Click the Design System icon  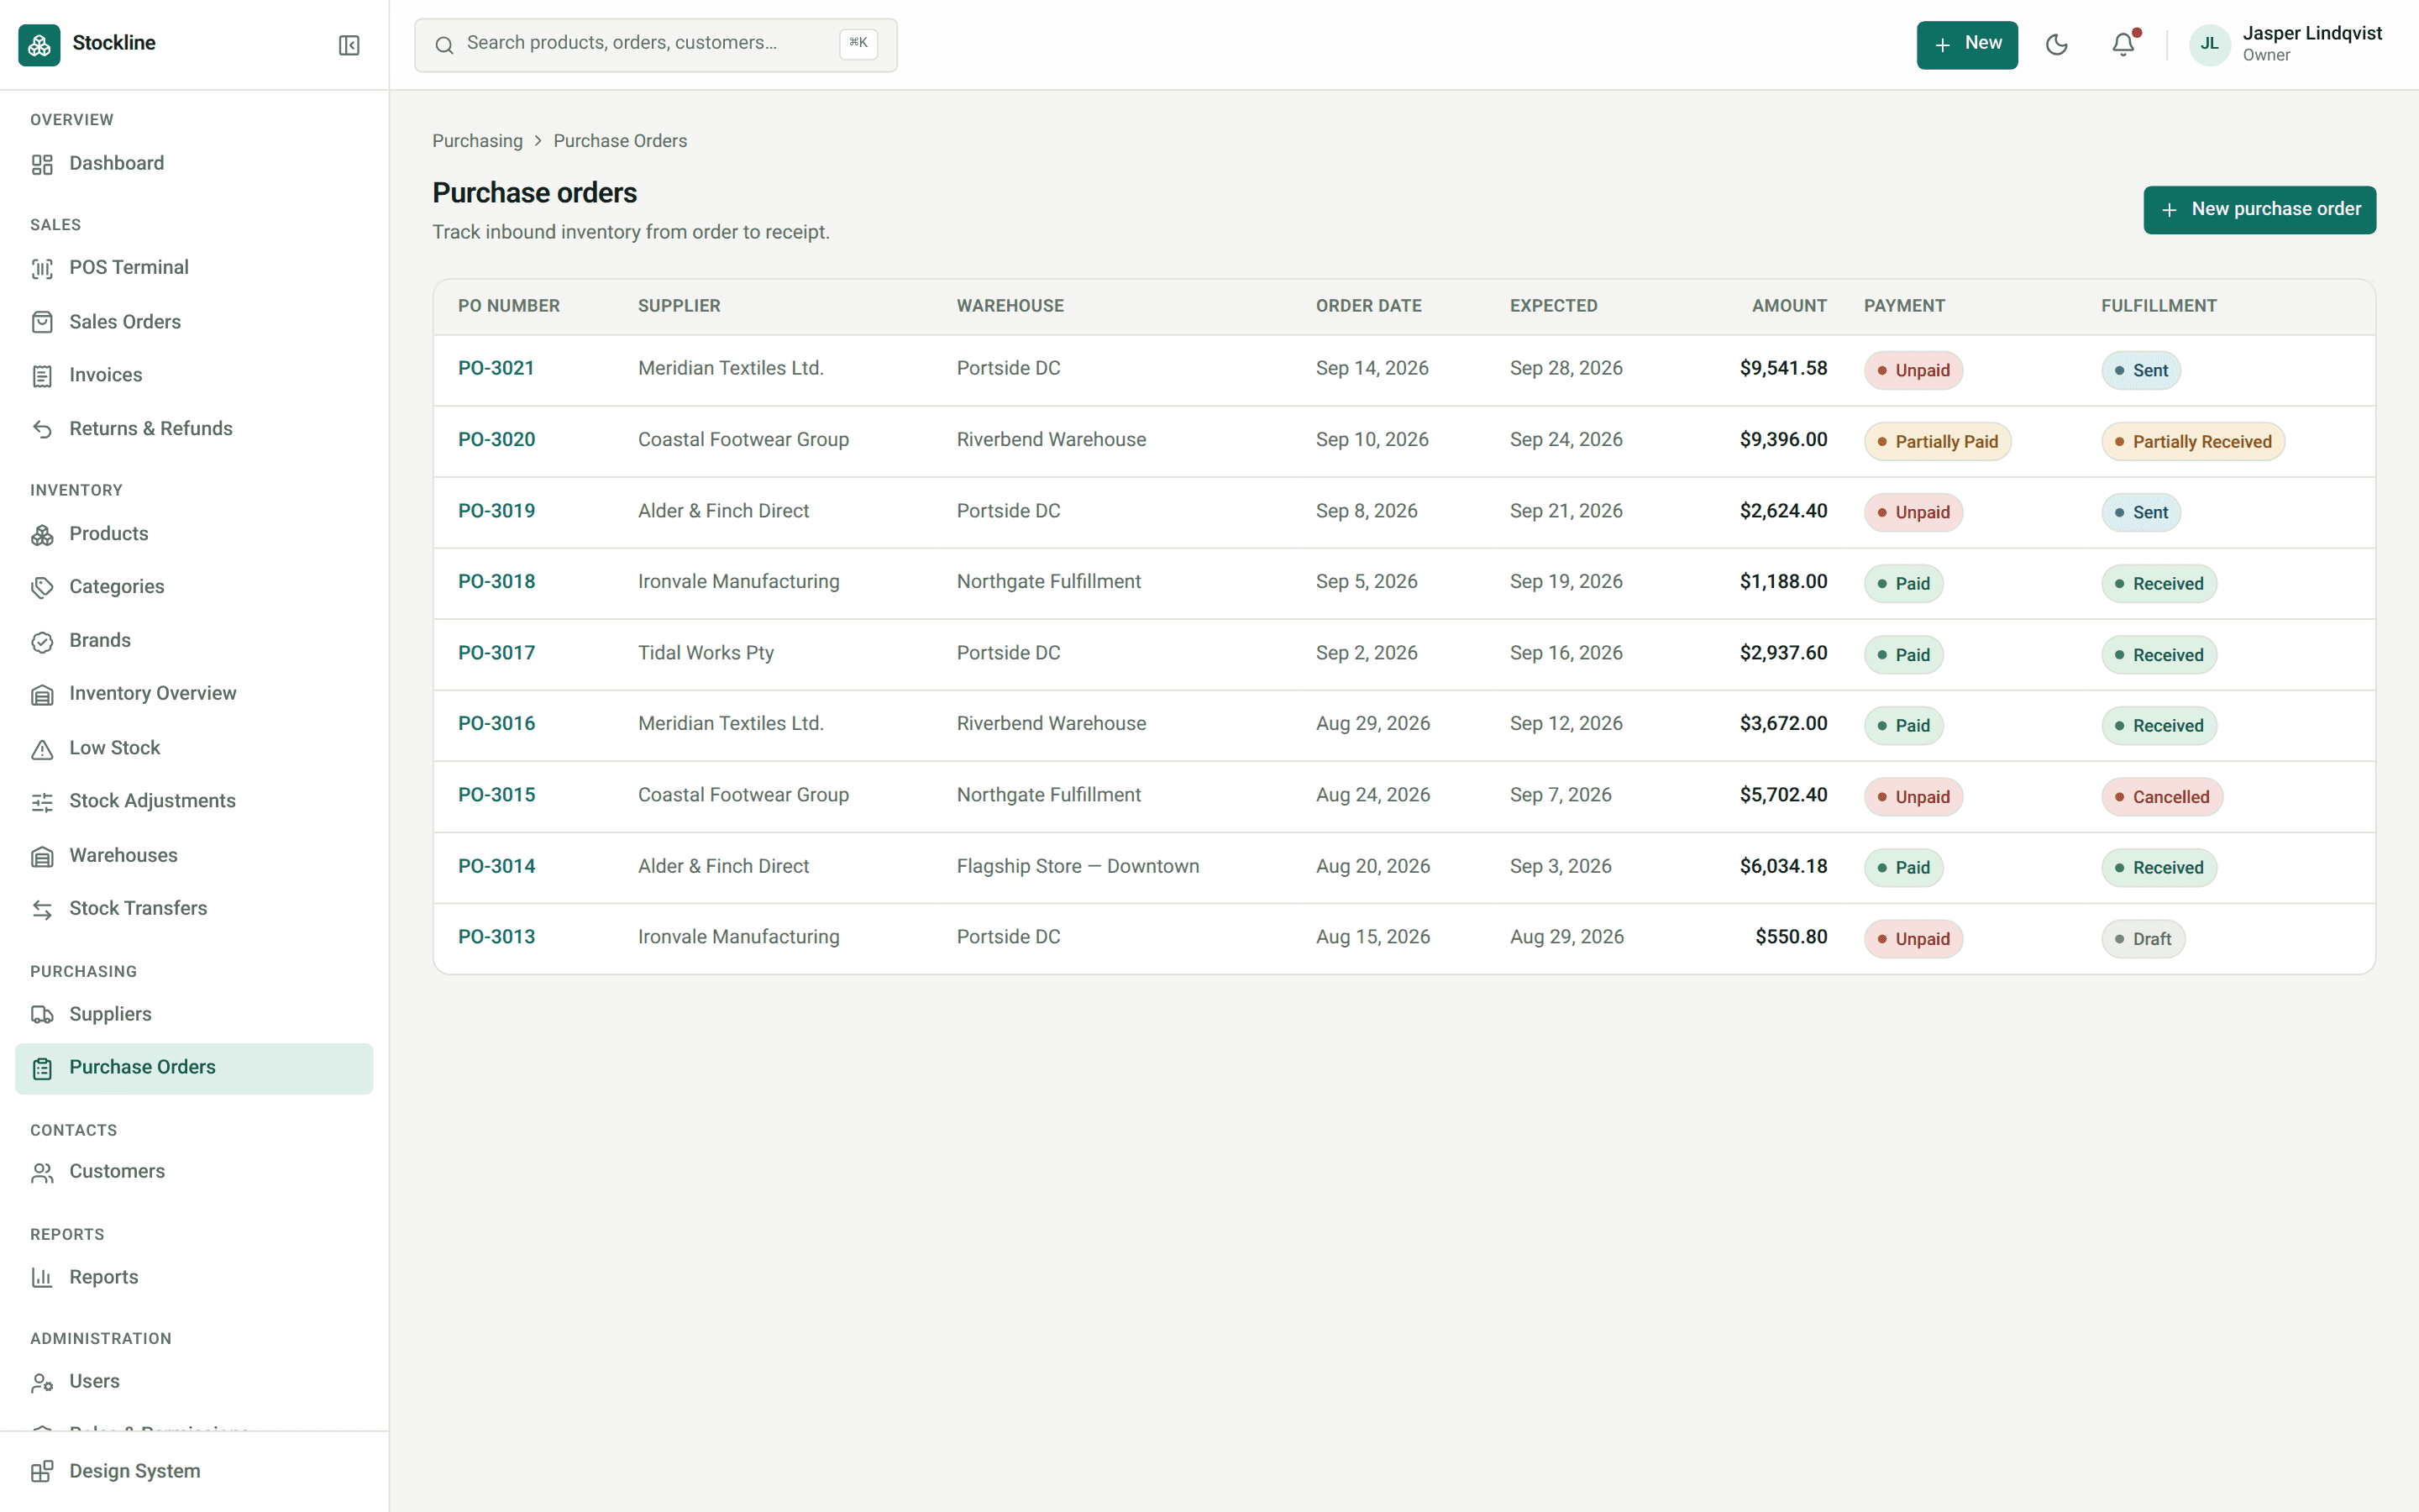tap(42, 1471)
